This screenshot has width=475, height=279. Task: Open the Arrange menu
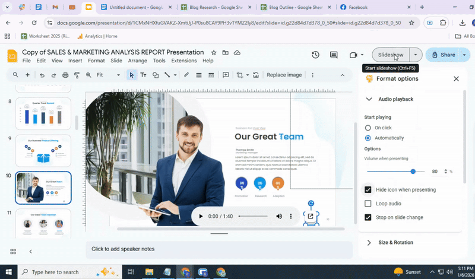click(x=137, y=61)
